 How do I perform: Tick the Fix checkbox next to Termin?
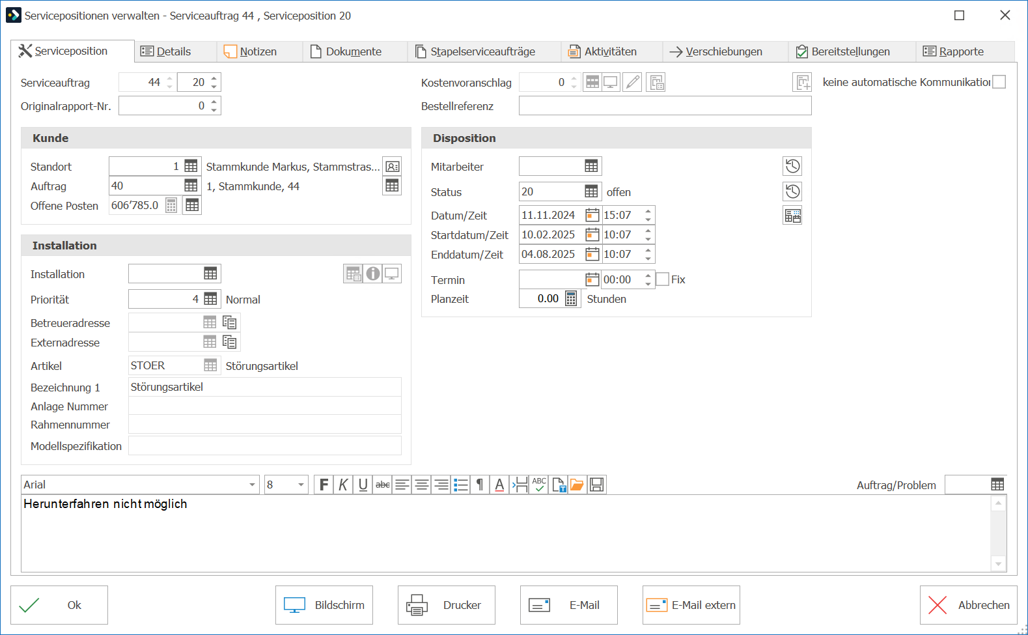(663, 279)
